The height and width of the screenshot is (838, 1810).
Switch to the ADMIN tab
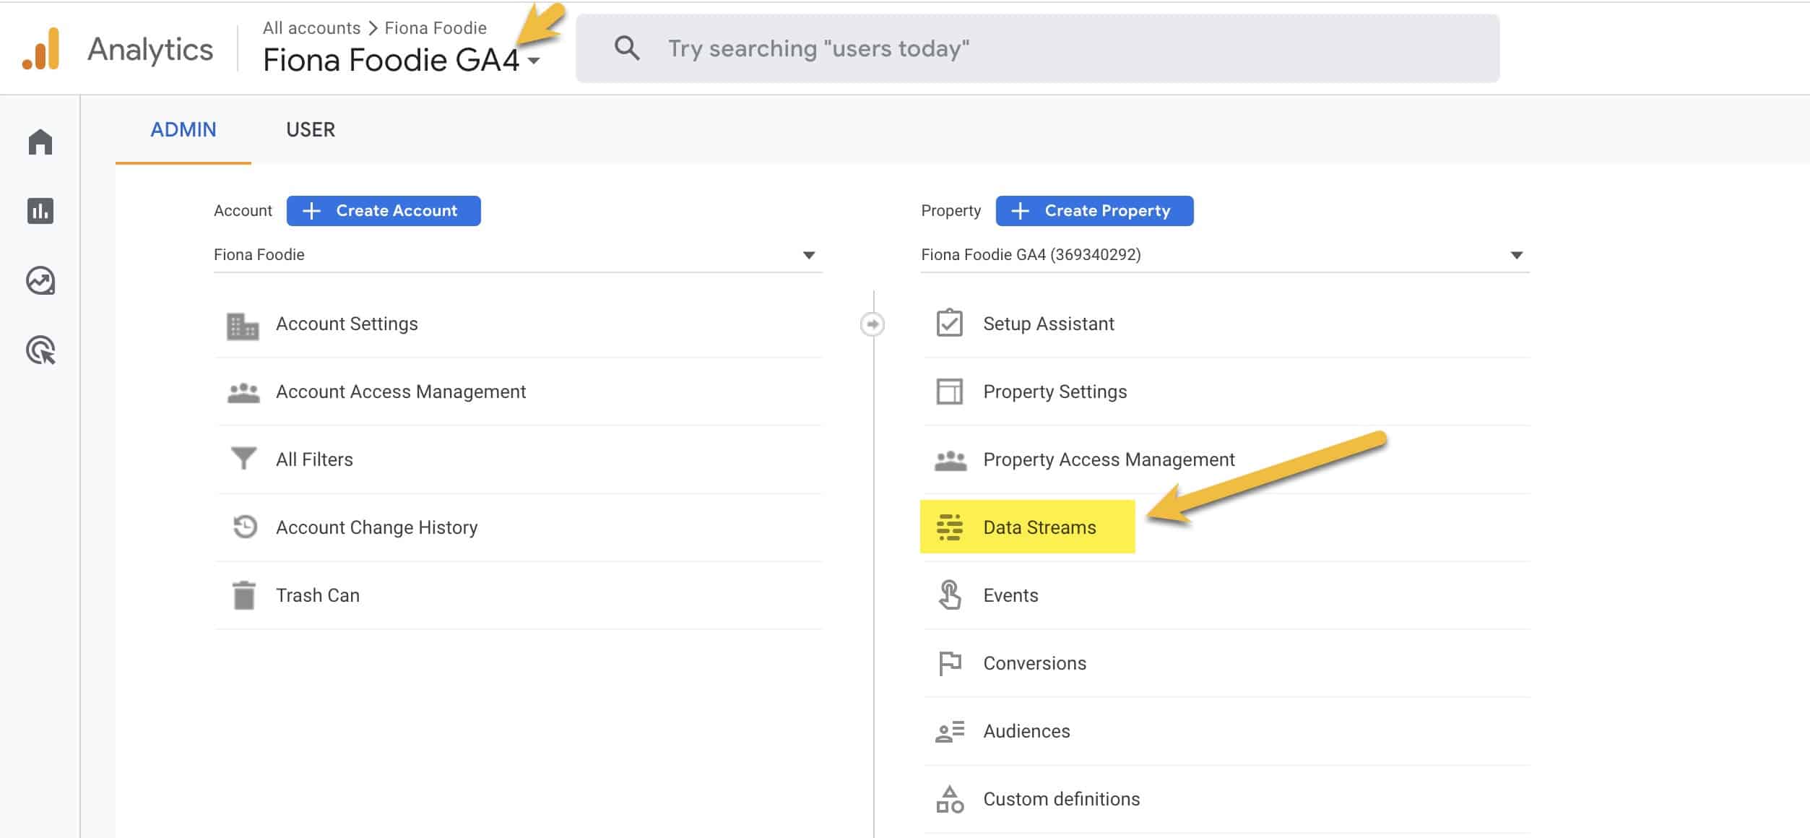click(183, 129)
